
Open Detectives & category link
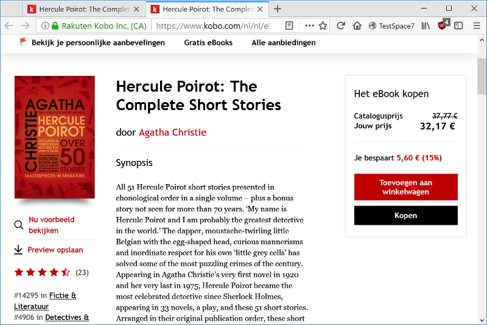pos(67,317)
